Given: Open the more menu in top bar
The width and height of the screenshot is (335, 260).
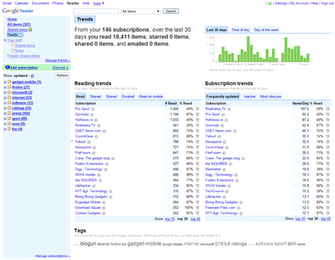Looking at the screenshot, I should pyautogui.click(x=98, y=3).
